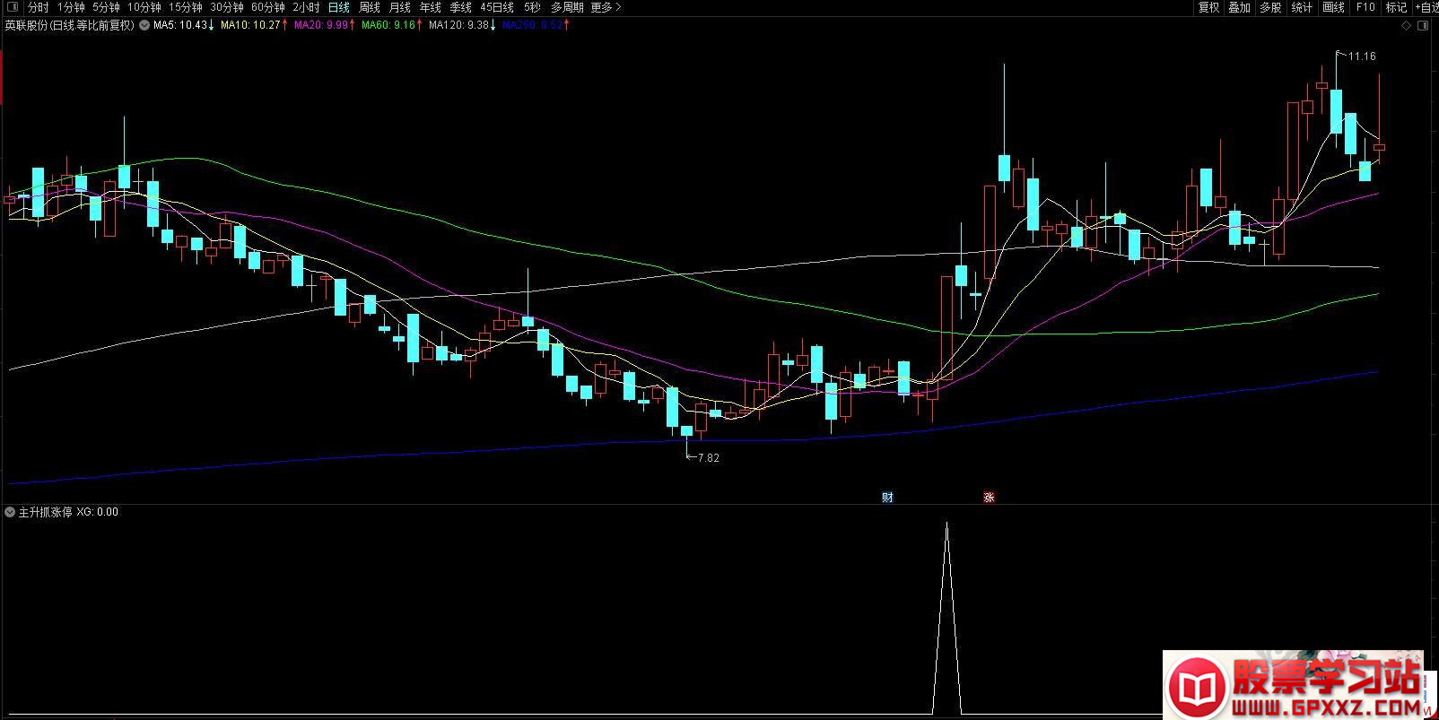Click the red 涨 limit-up marker
Image resolution: width=1439 pixels, height=720 pixels.
989,498
